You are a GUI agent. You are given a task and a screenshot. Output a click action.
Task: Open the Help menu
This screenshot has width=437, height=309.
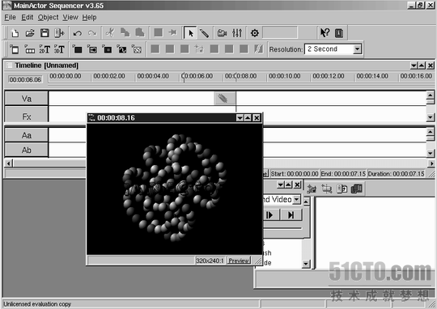click(89, 17)
